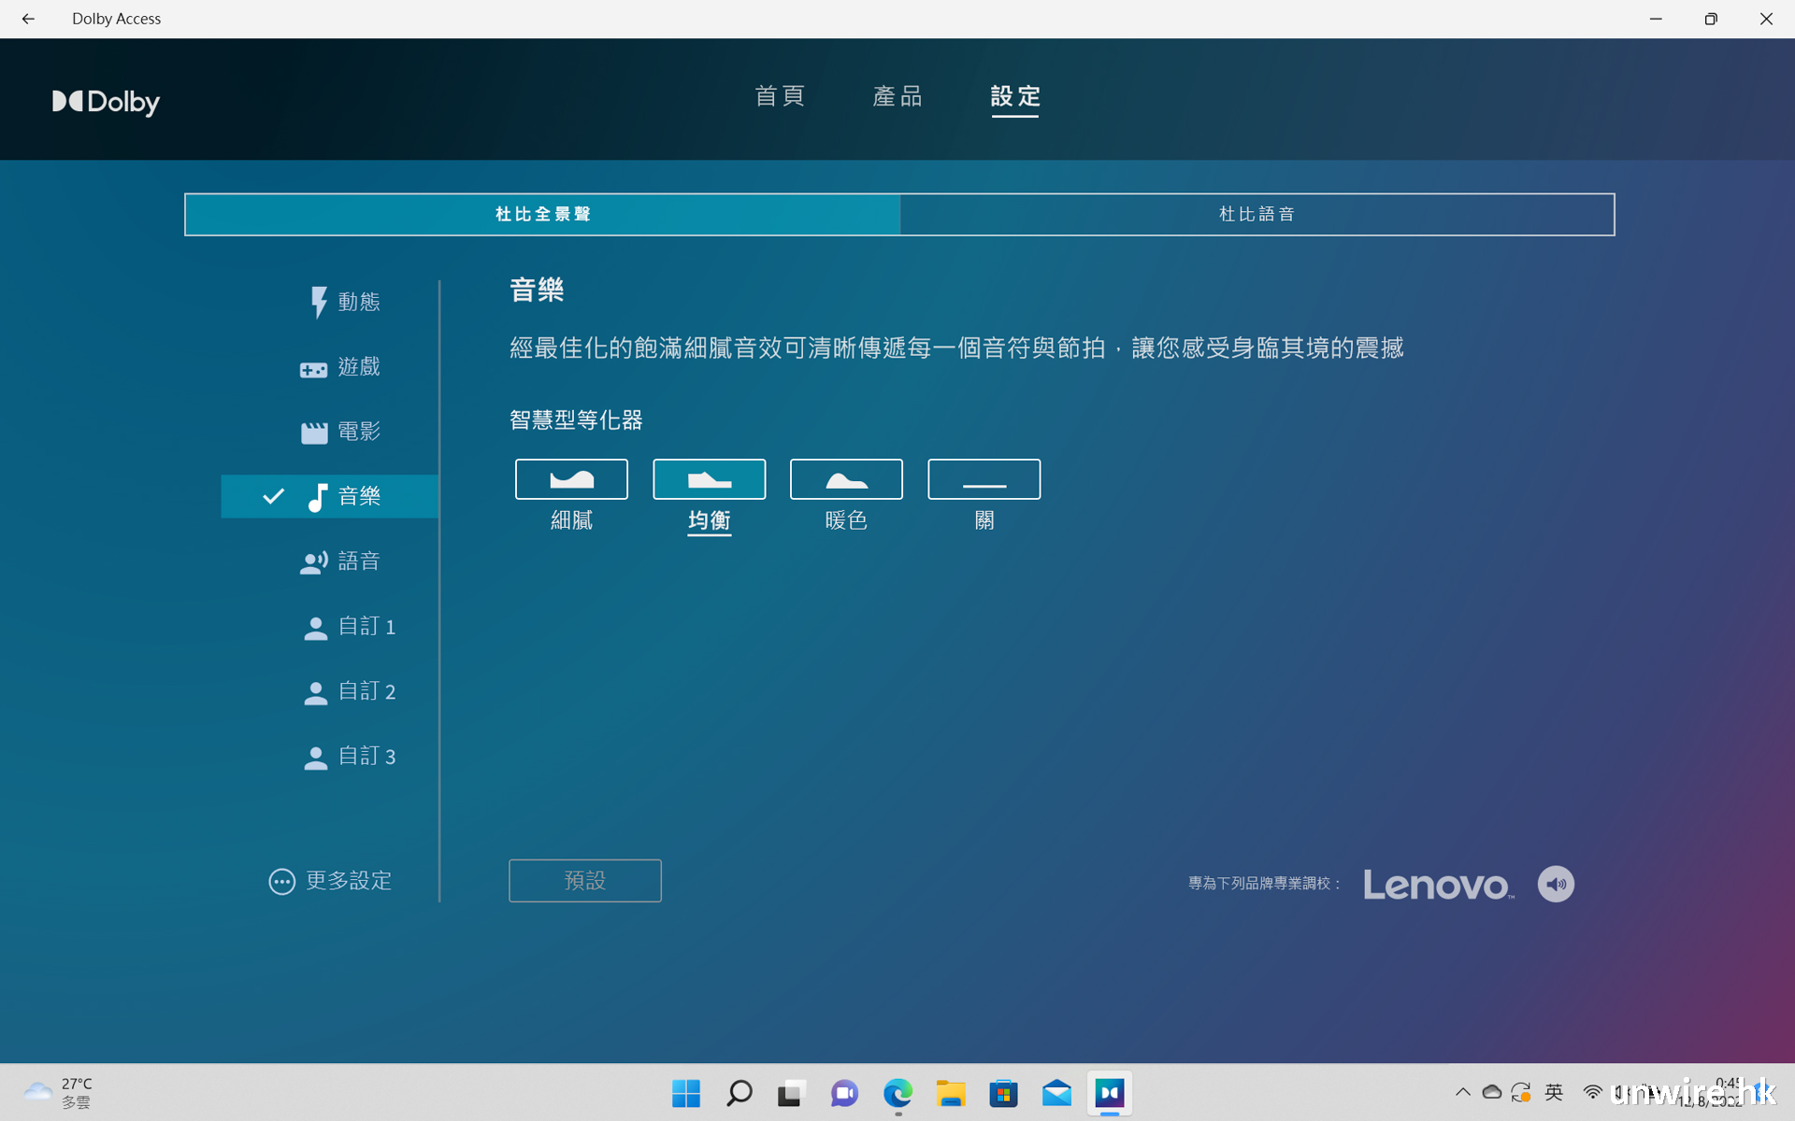Open the 產品 (Products) tab

[897, 96]
